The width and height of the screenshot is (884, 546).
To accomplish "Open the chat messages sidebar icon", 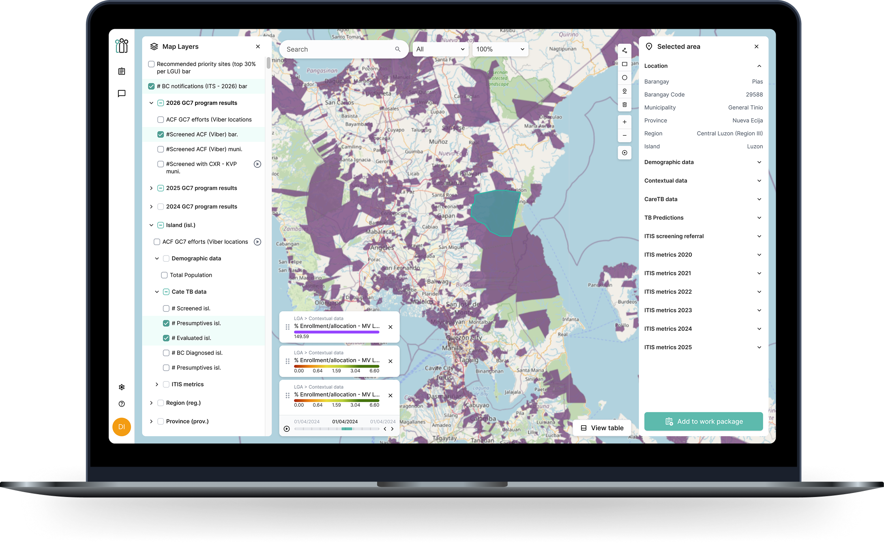I will 122,94.
